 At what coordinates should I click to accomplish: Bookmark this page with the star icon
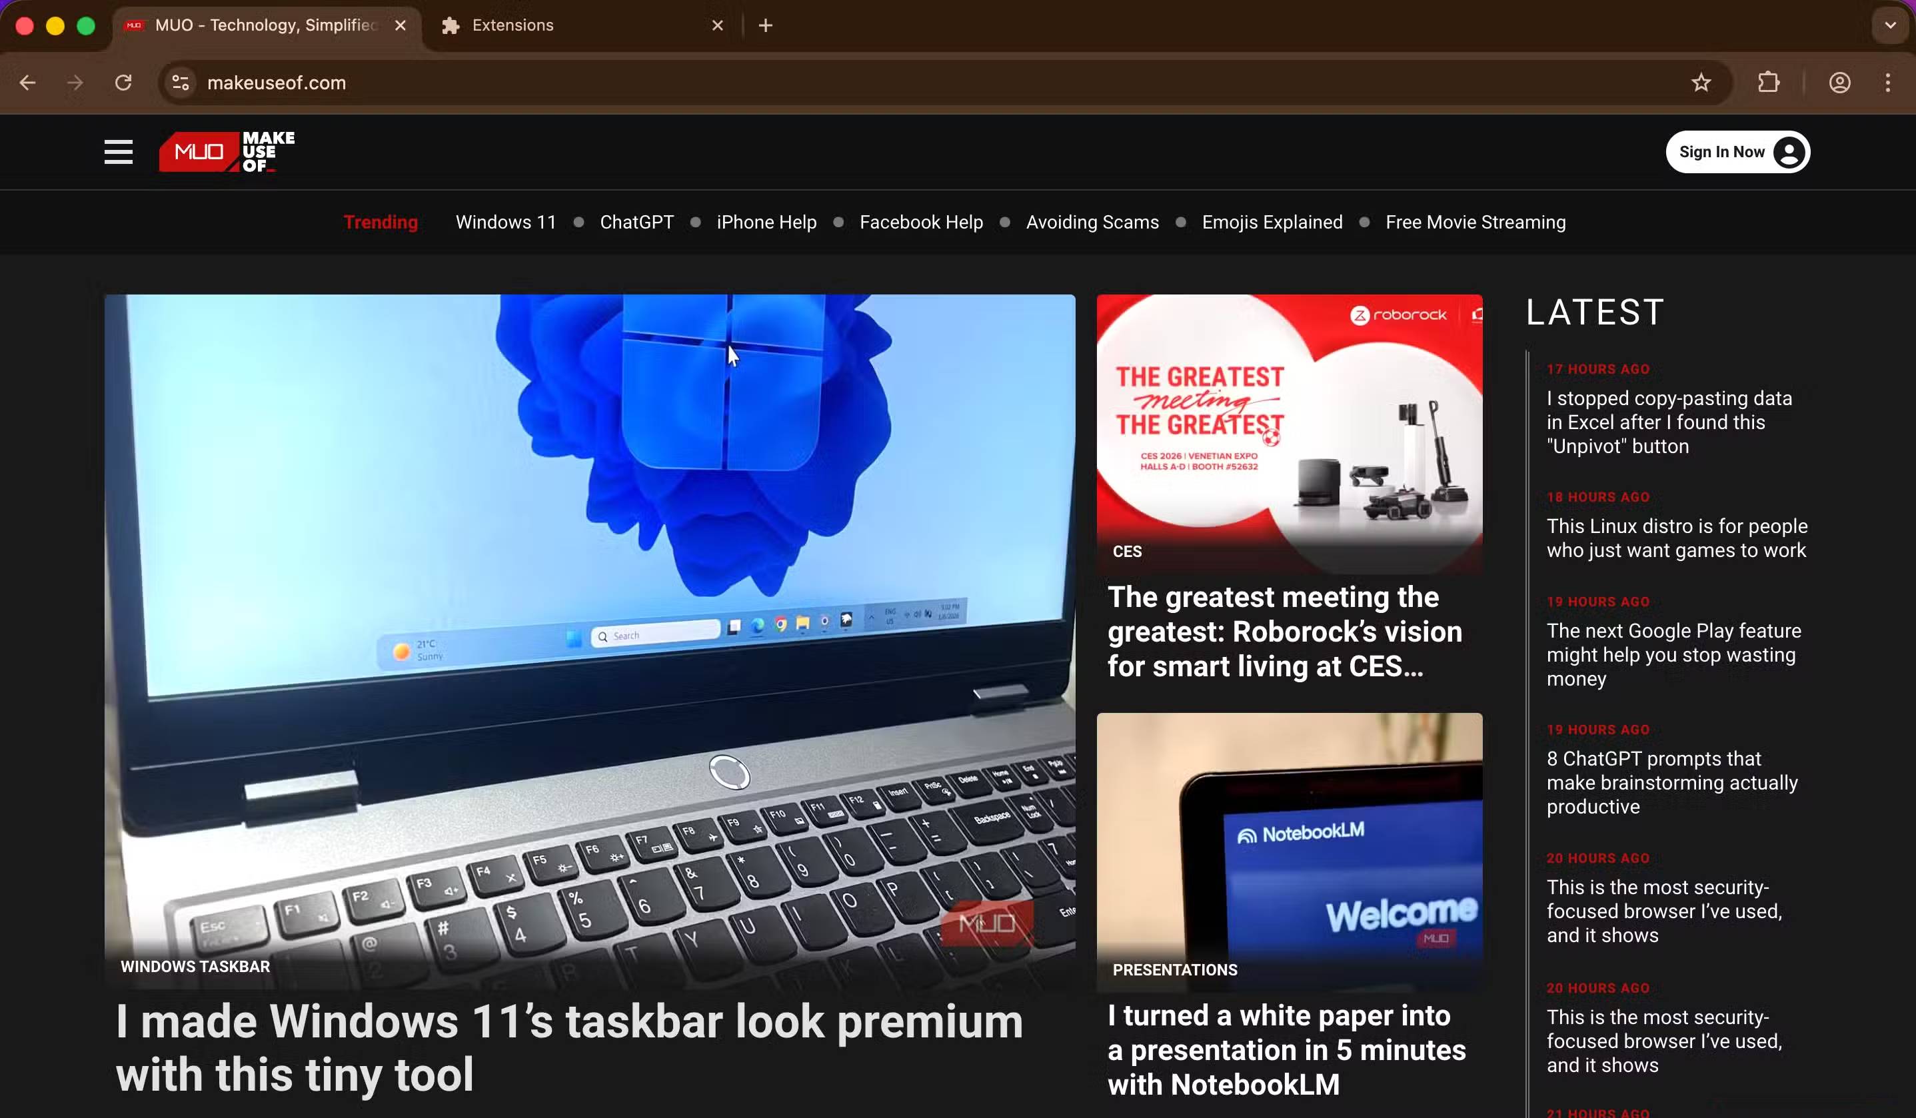point(1700,83)
